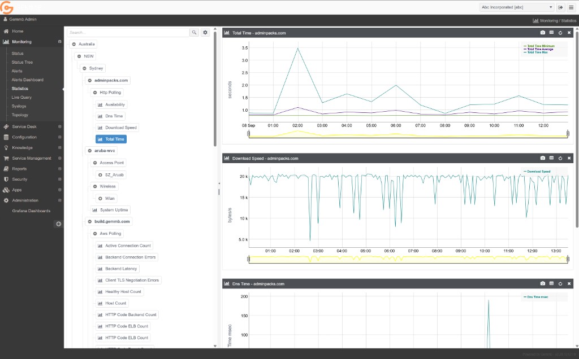Click the search magnifier button

click(195, 32)
